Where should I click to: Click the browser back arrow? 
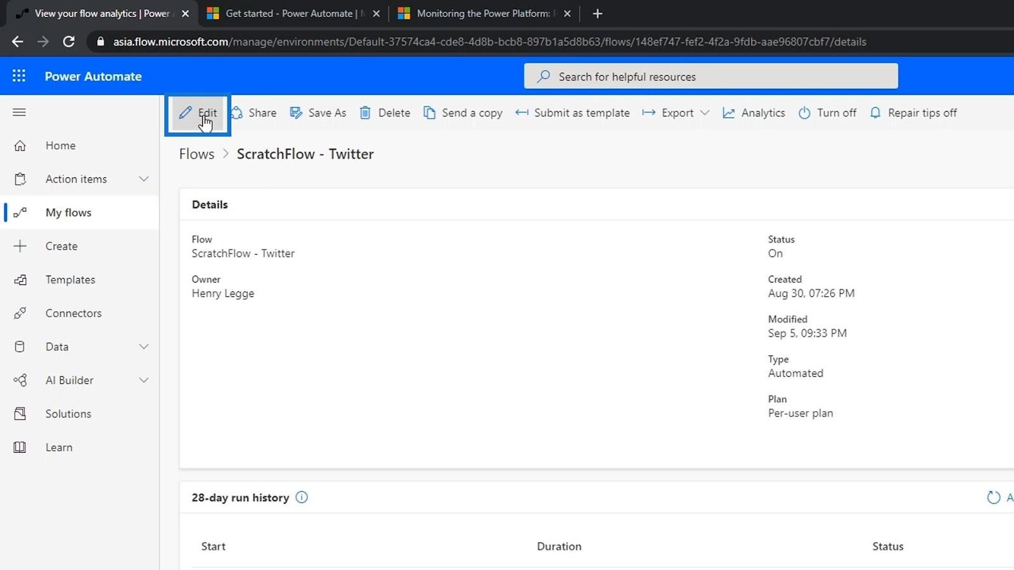click(x=17, y=42)
